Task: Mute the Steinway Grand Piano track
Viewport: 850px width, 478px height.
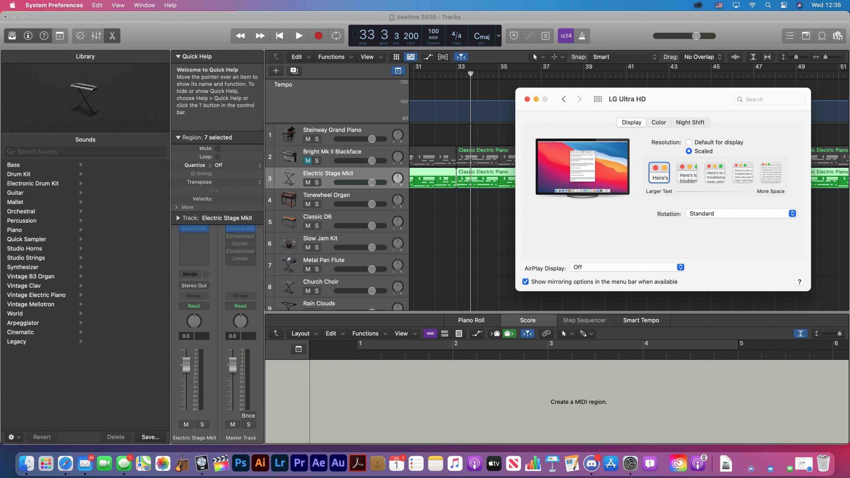Action: tap(308, 139)
